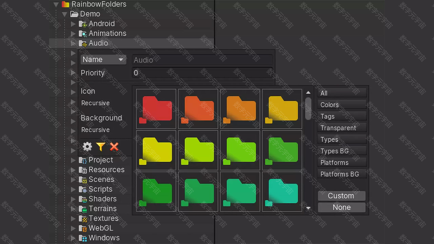Image resolution: width=434 pixels, height=244 pixels.
Task: Choose the teal turquoise folder icon
Action: 282,191
